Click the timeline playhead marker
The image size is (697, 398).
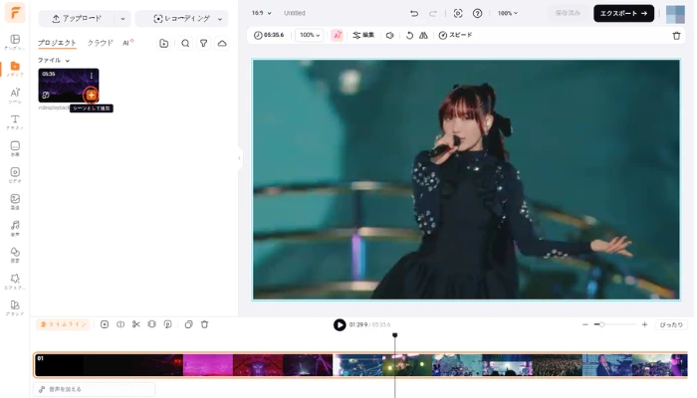pos(394,335)
